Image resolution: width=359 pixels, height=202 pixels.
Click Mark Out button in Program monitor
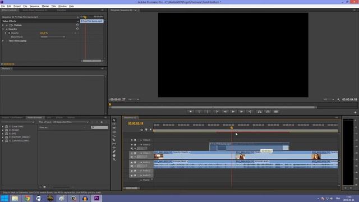(207, 112)
